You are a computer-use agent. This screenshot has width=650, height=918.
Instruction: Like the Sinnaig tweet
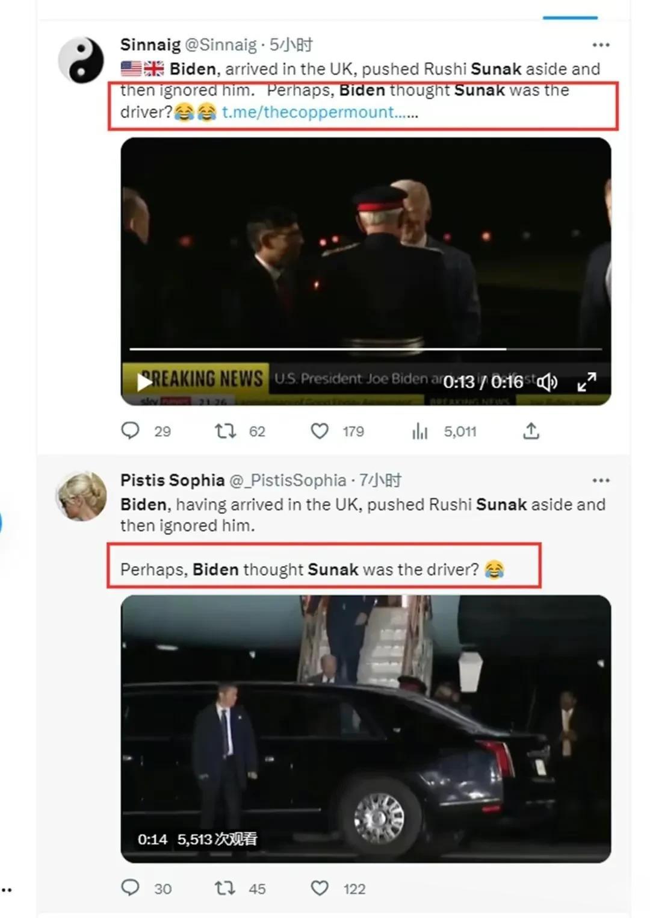pyautogui.click(x=320, y=431)
